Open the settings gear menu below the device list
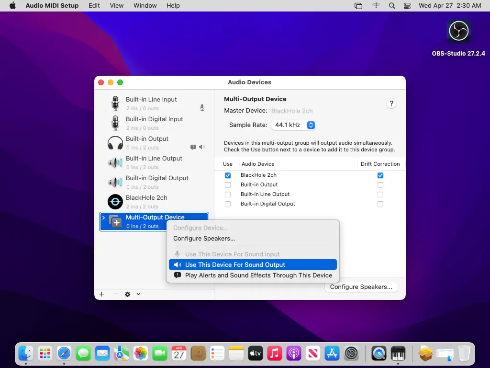Image resolution: width=490 pixels, height=368 pixels. [127, 294]
